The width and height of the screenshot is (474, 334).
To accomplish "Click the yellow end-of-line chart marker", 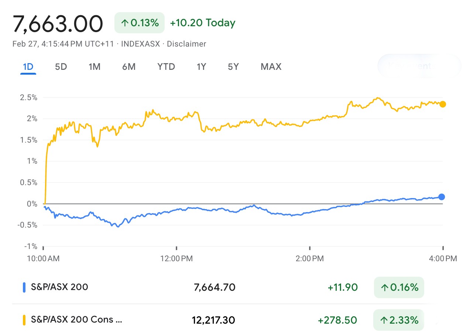I will click(x=443, y=104).
